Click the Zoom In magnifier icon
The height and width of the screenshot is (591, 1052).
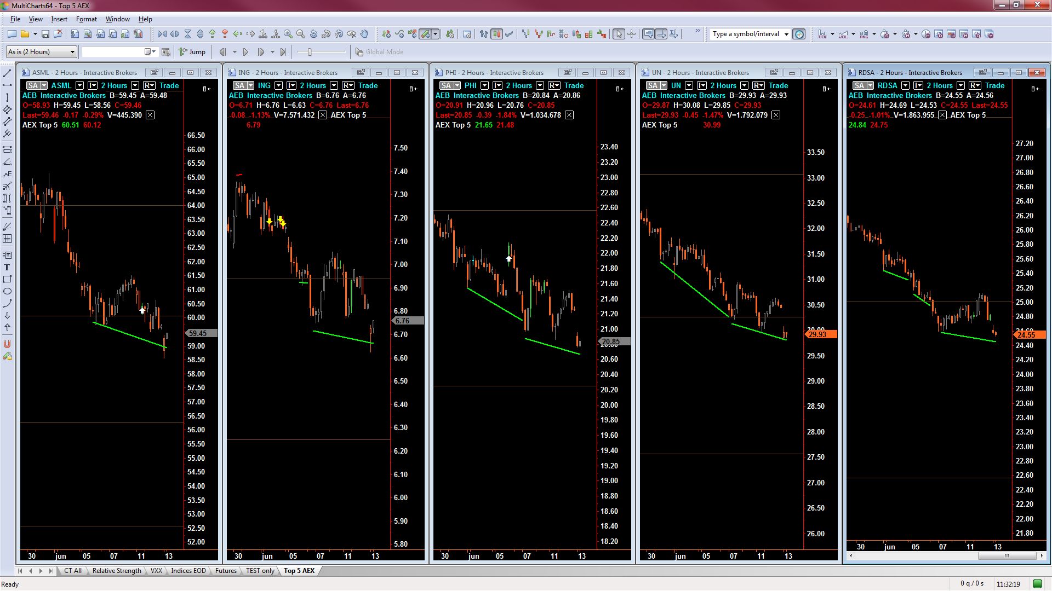(x=288, y=34)
